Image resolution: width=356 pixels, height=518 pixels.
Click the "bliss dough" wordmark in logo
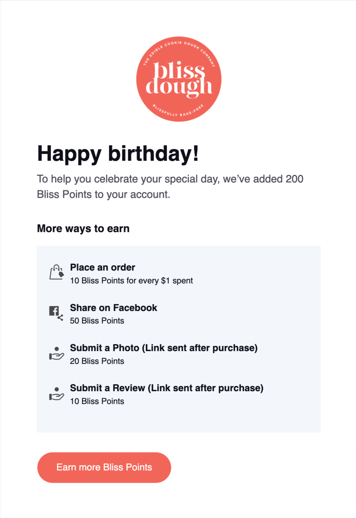[x=179, y=79]
